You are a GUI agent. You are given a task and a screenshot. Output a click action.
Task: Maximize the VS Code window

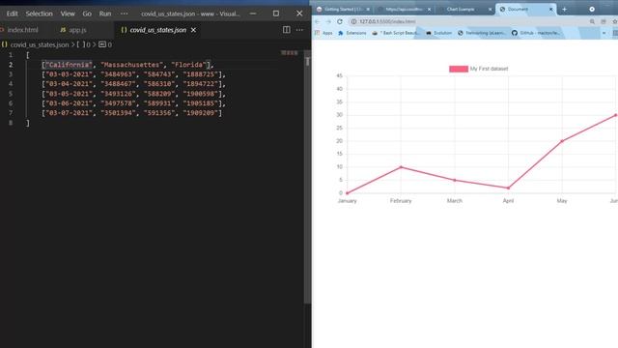(276, 14)
